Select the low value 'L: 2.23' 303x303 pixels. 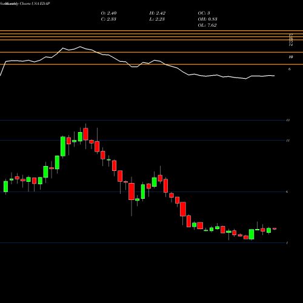pyautogui.click(x=157, y=19)
